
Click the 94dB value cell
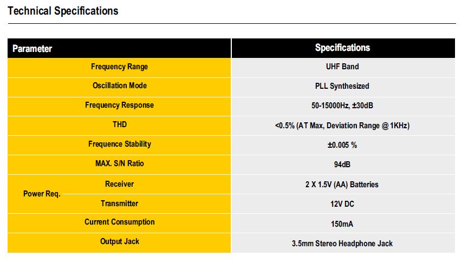342,164
